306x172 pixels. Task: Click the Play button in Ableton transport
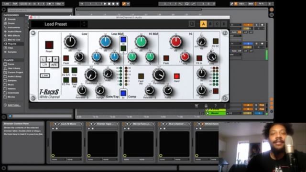105,4
